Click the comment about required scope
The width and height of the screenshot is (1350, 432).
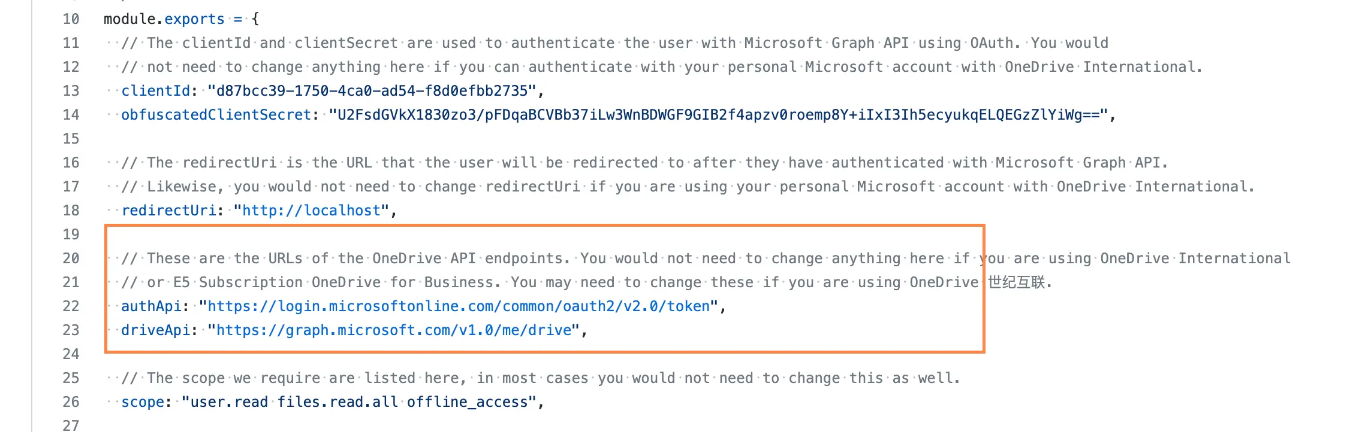pos(540,378)
